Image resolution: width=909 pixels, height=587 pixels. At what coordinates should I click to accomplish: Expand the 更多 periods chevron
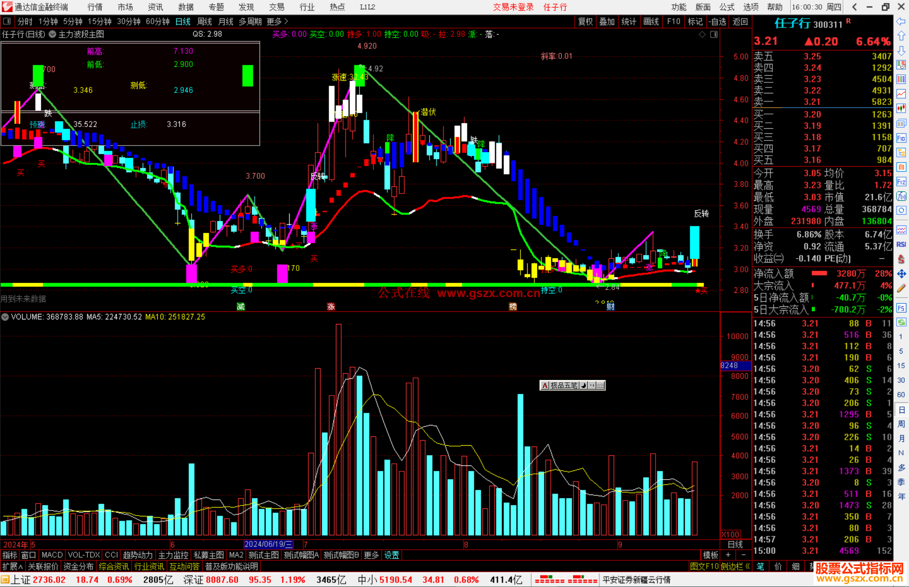tap(287, 21)
